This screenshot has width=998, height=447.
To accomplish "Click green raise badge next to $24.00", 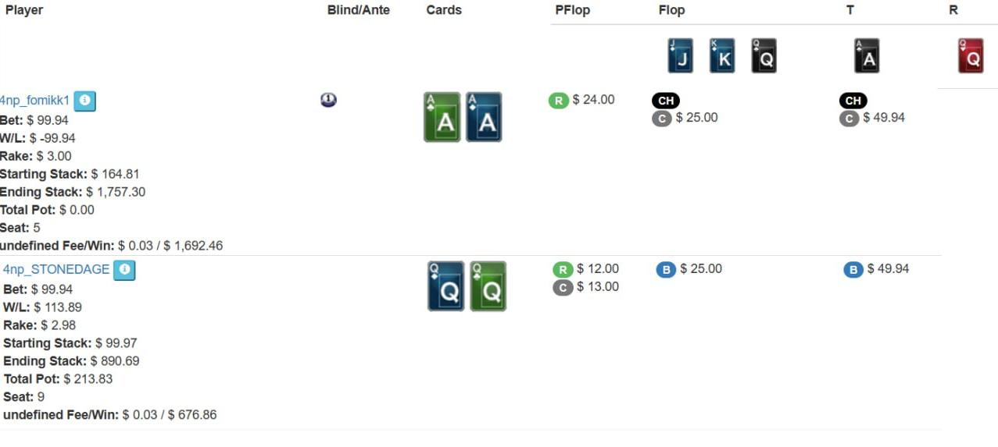I will point(558,101).
